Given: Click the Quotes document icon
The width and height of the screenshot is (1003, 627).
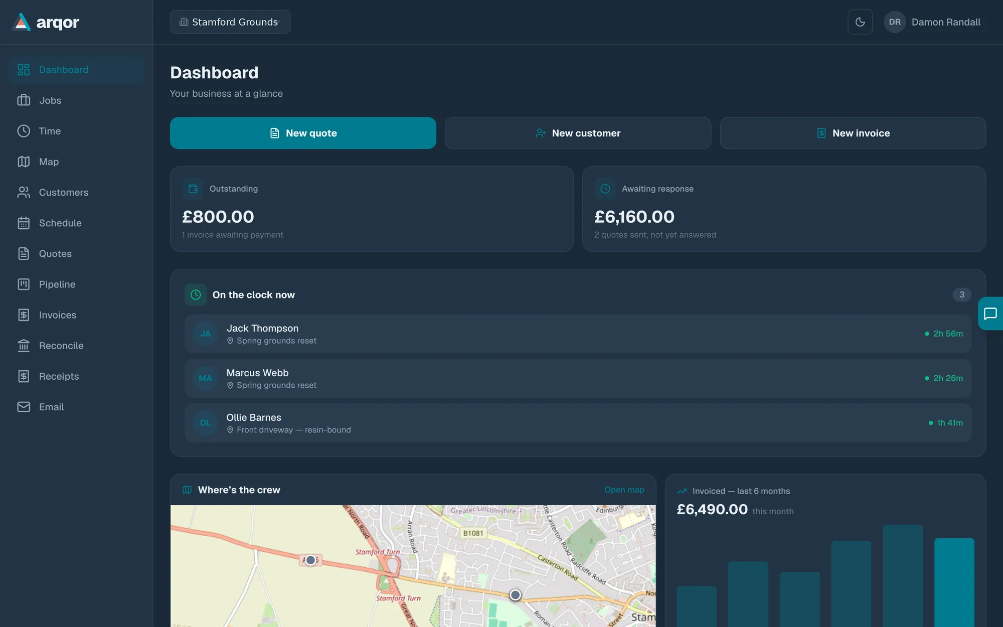Looking at the screenshot, I should pos(24,253).
